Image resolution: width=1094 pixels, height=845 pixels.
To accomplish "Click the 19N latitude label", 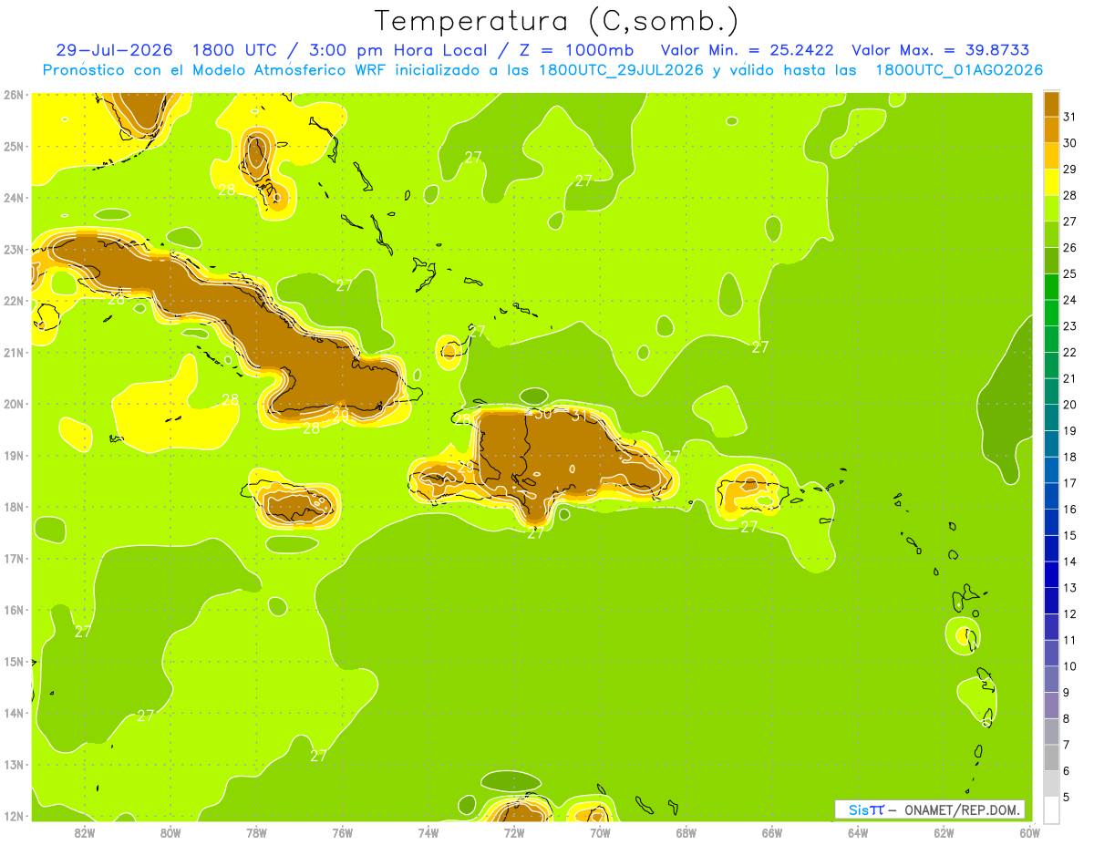I will click(x=14, y=455).
